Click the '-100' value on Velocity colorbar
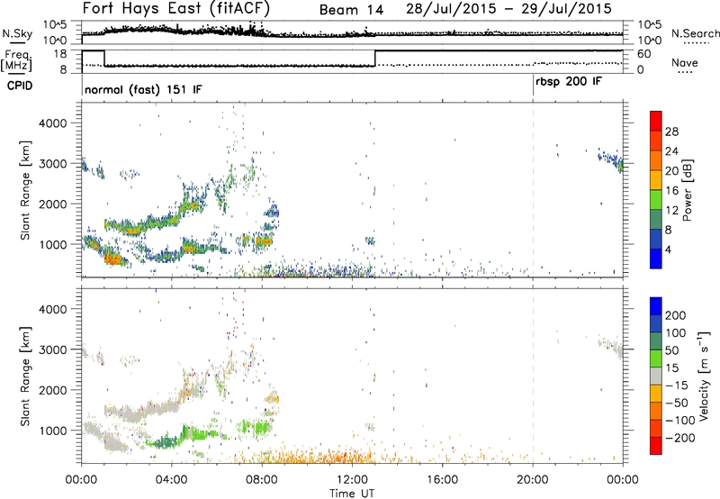This screenshot has height=499, width=720. (x=679, y=420)
